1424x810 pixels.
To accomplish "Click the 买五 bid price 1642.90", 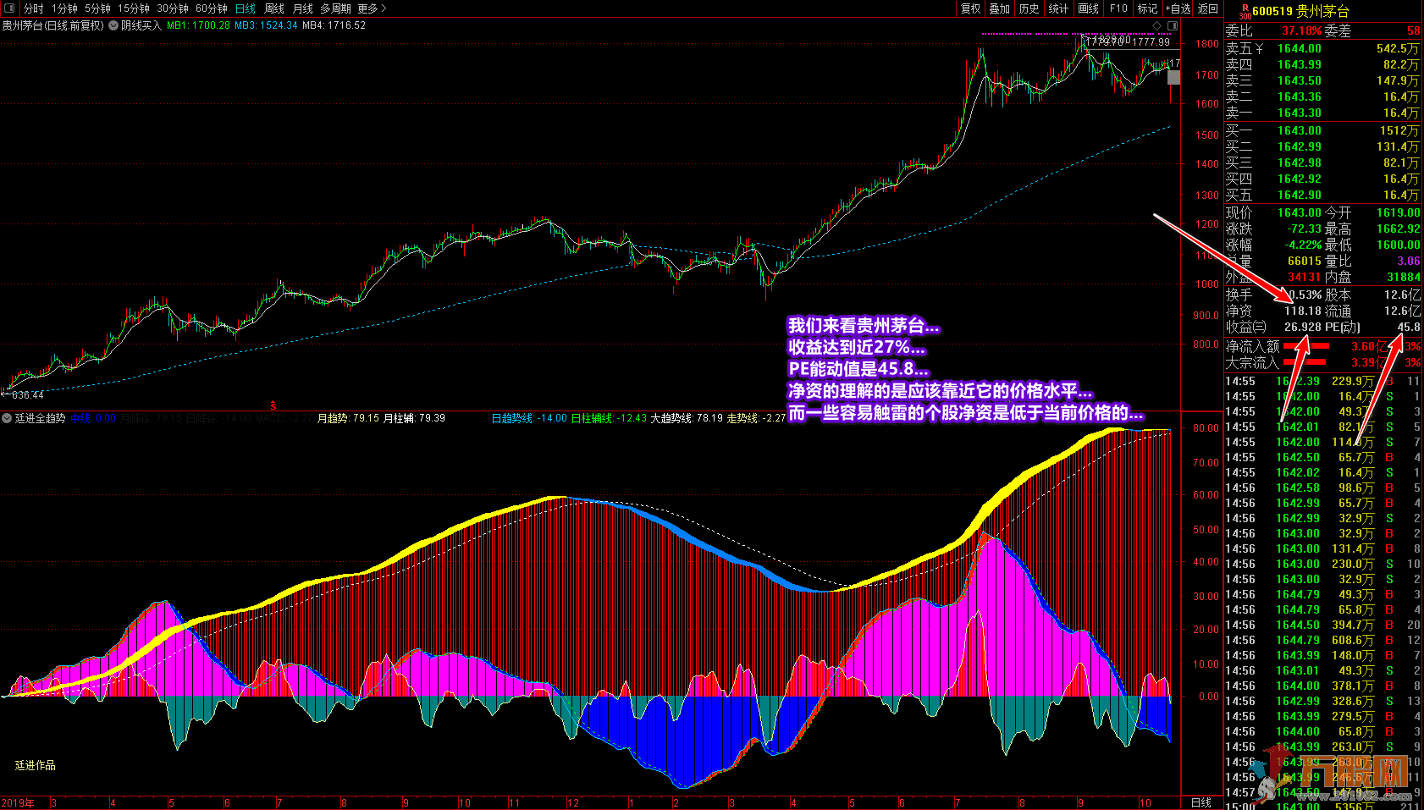I will point(1299,195).
